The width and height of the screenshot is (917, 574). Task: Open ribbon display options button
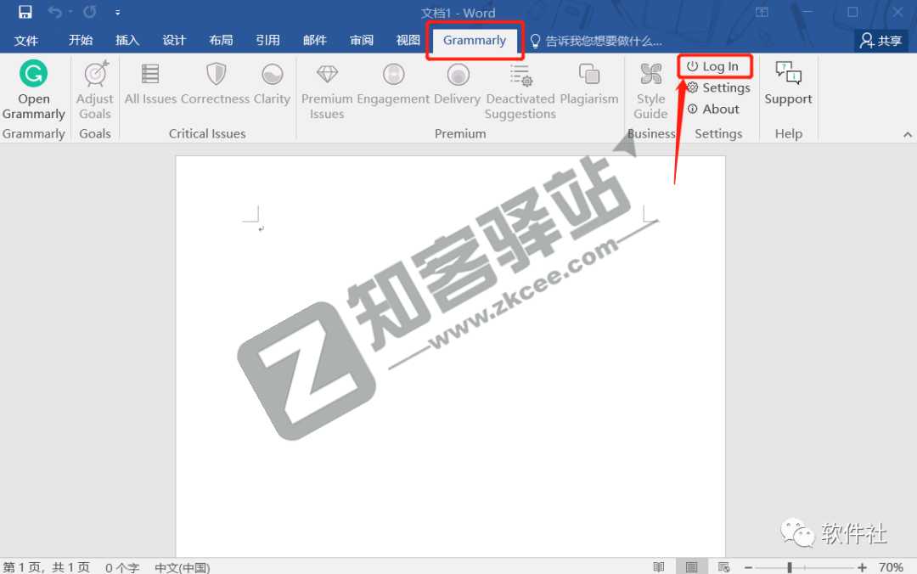(762, 13)
